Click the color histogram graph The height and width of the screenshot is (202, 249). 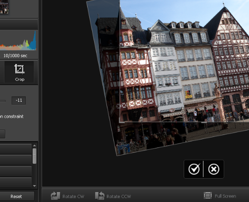point(18,41)
